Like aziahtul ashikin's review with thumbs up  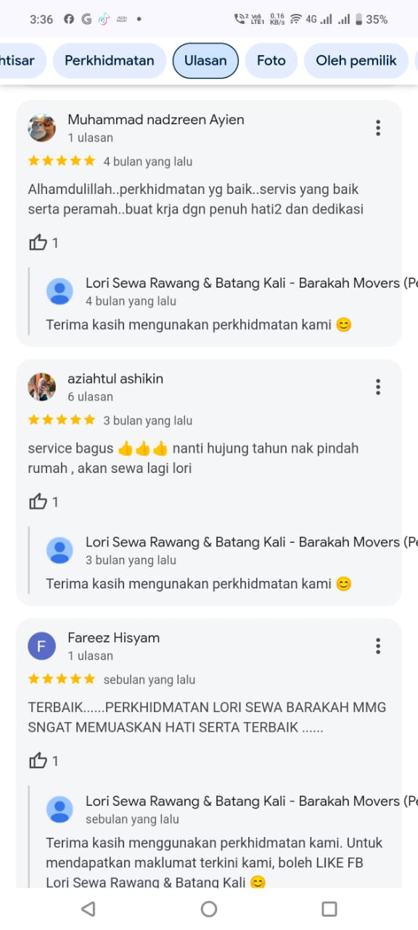[x=38, y=501]
